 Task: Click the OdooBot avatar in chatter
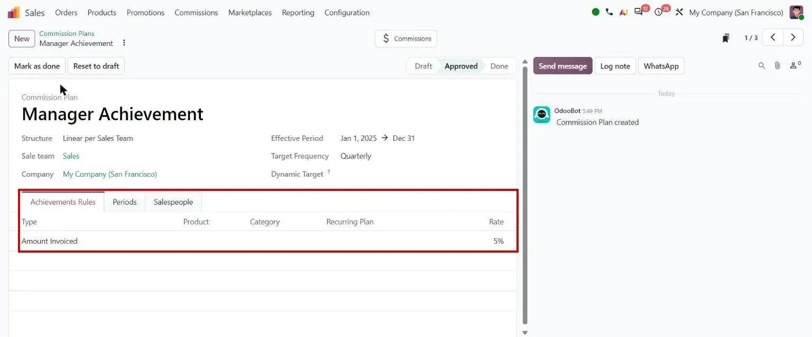[542, 114]
